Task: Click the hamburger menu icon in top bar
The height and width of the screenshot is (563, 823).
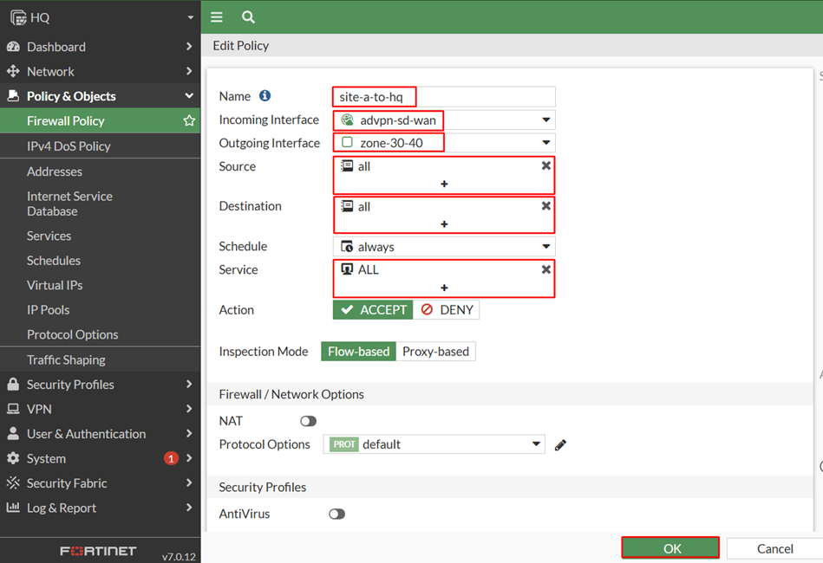Action: 216,17
